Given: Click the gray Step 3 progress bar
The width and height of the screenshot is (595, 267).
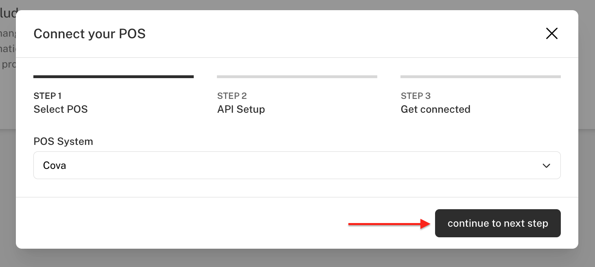Looking at the screenshot, I should (481, 77).
